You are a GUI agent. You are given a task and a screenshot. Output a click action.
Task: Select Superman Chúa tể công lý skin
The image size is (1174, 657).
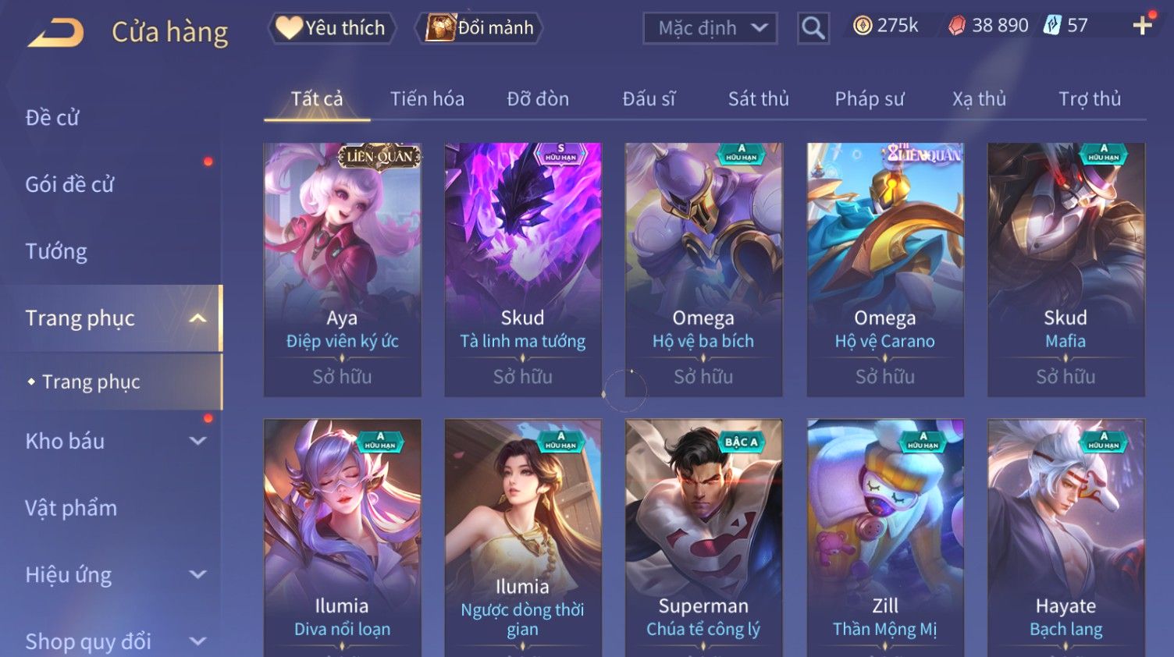point(703,538)
